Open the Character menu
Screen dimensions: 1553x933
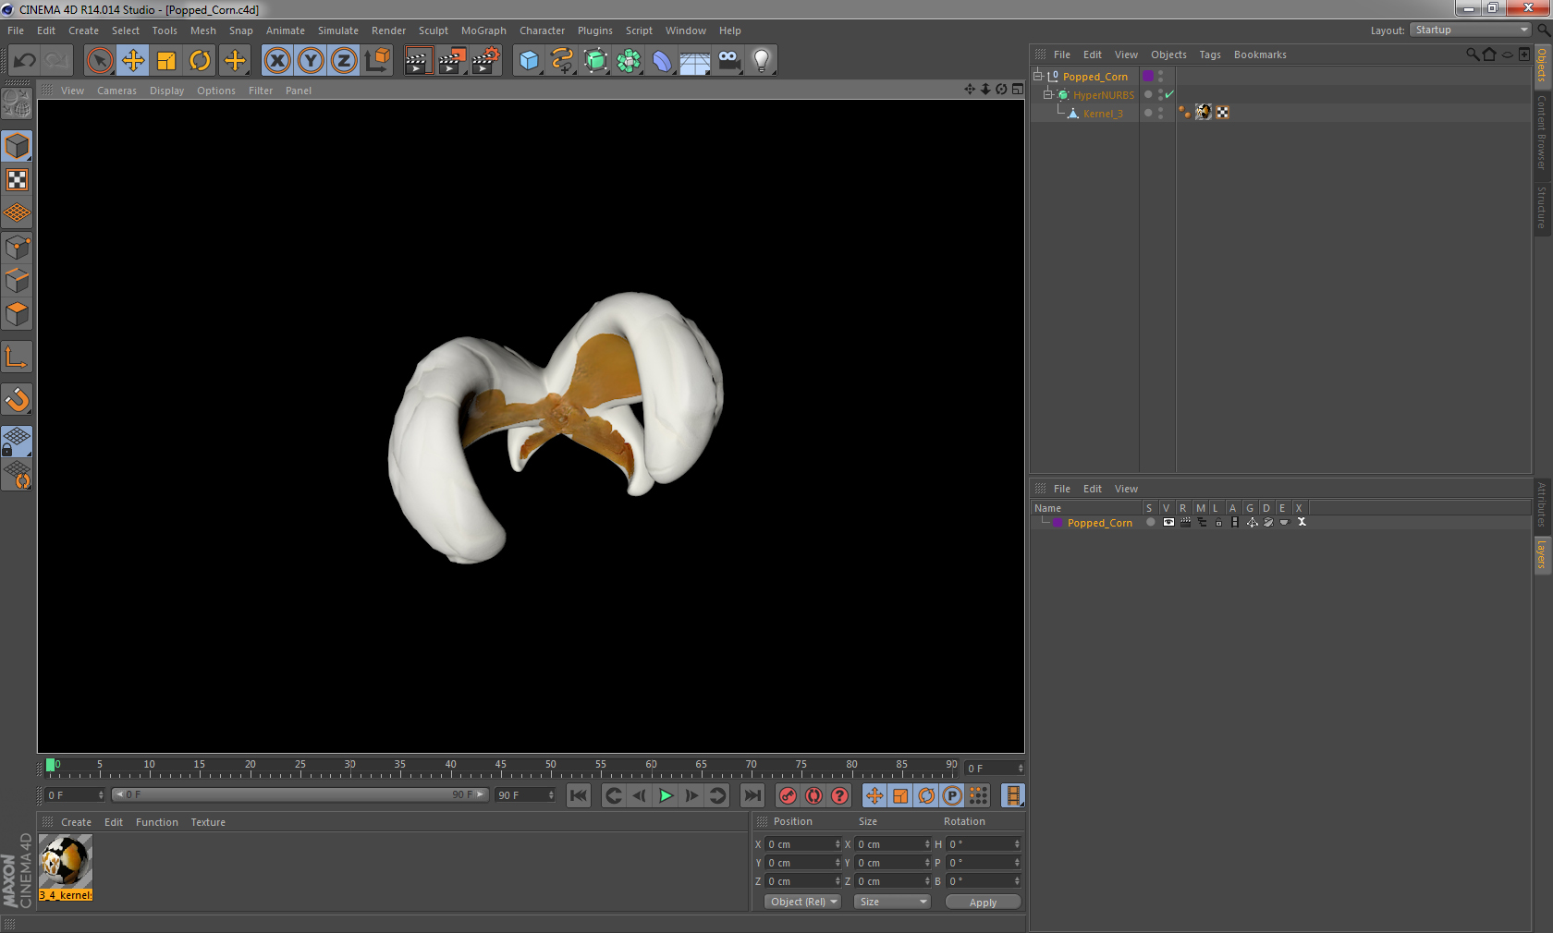(542, 30)
